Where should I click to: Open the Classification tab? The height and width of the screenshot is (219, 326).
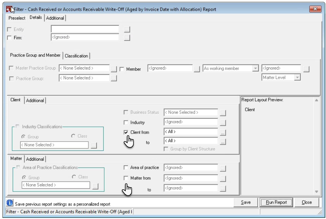76,56
